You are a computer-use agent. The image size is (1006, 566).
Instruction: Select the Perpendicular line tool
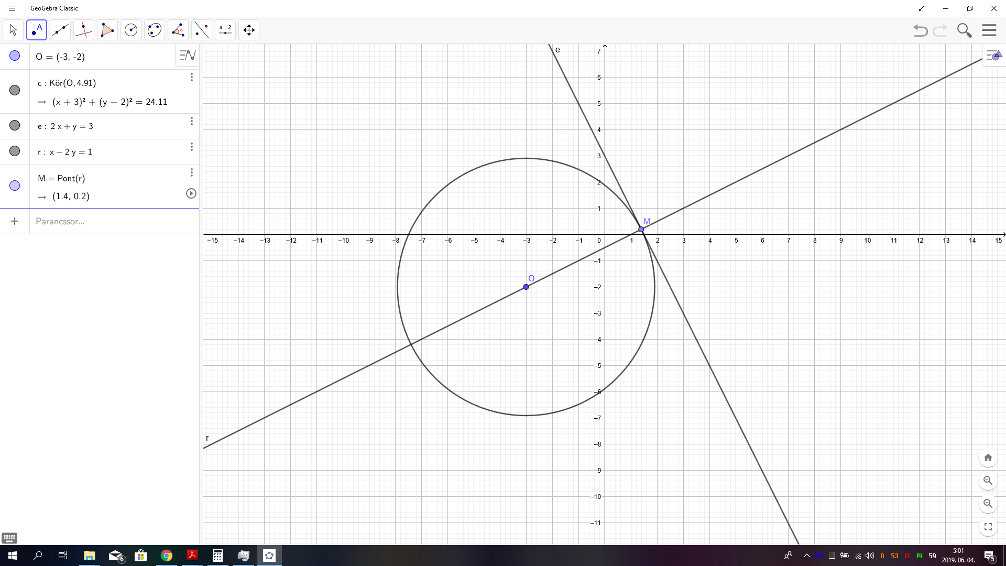(84, 30)
